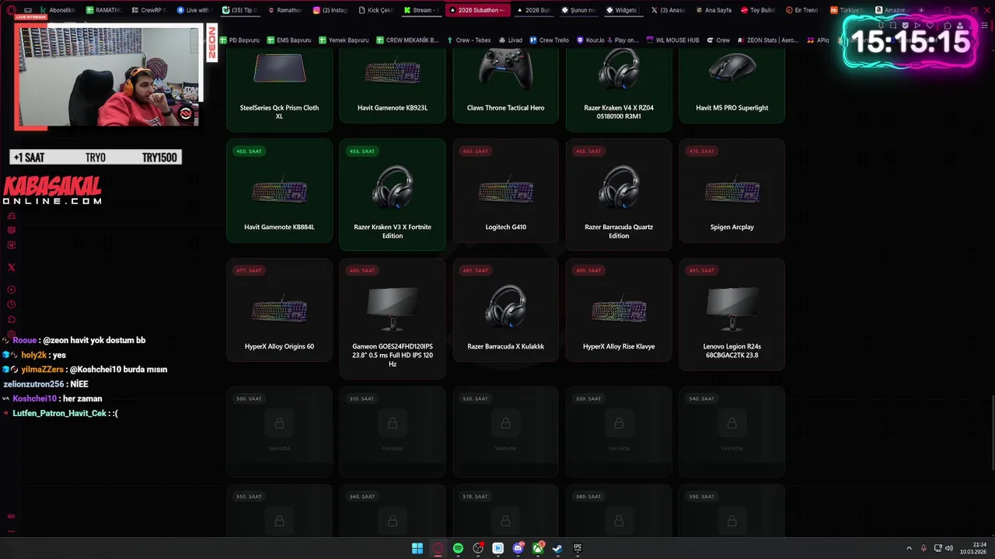Click the Havit M5 PRO Superlight mouse image

pos(731,68)
